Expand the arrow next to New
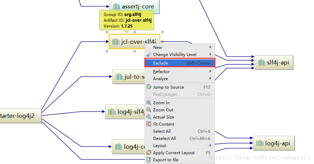Image resolution: width=314 pixels, height=164 pixels. pos(210,47)
